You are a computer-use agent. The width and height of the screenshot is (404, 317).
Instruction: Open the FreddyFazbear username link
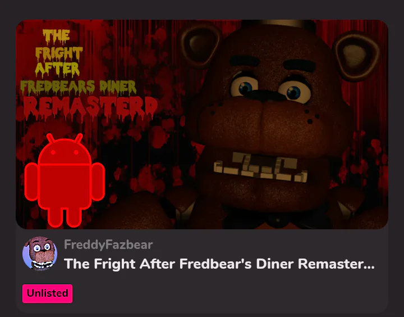pos(108,244)
